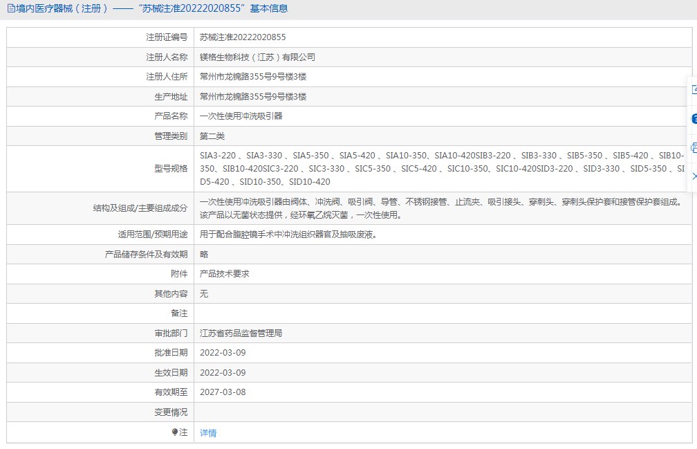
Task: Select the value 苏械注准20222020855 in the table
Action: click(243, 37)
